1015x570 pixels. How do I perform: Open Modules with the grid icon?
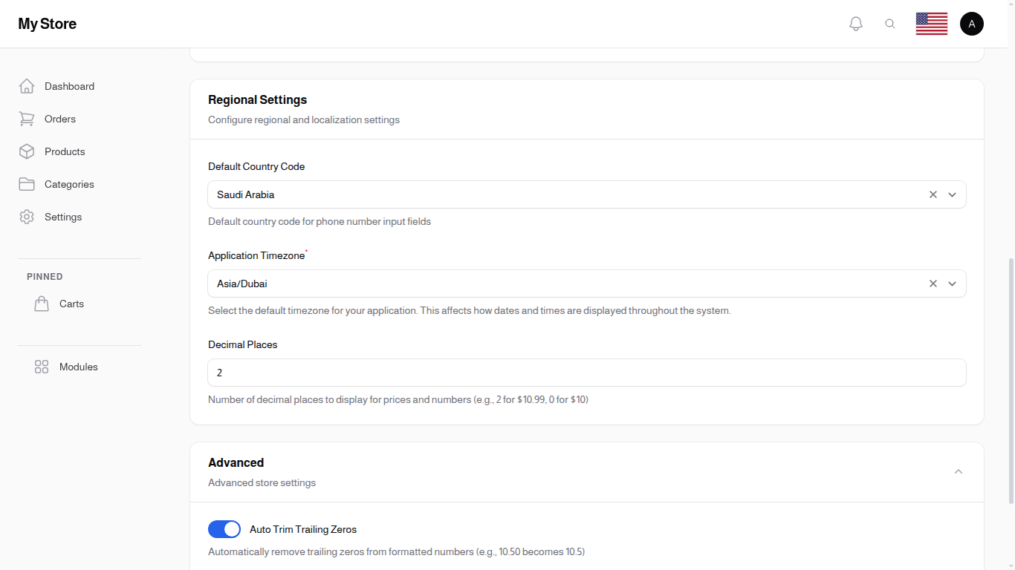click(42, 367)
